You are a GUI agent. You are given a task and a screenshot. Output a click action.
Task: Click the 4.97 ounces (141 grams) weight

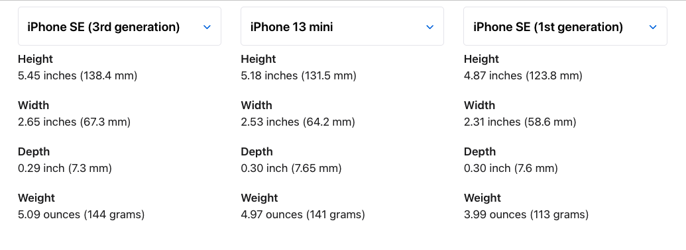click(x=303, y=215)
